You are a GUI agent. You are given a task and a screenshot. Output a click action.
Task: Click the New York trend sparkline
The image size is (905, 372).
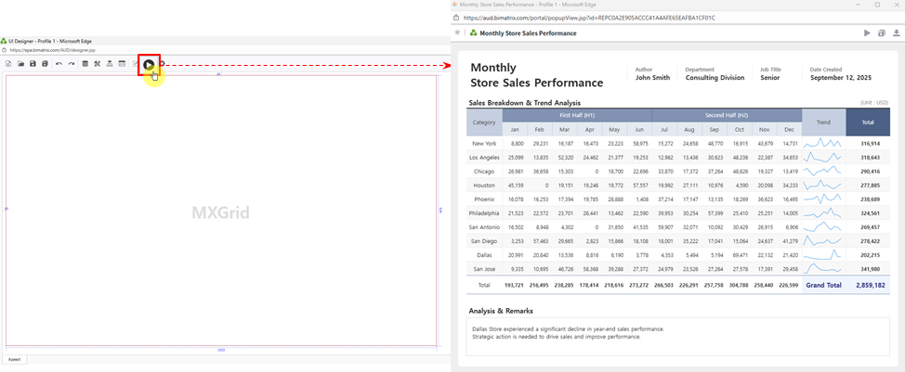pyautogui.click(x=823, y=144)
